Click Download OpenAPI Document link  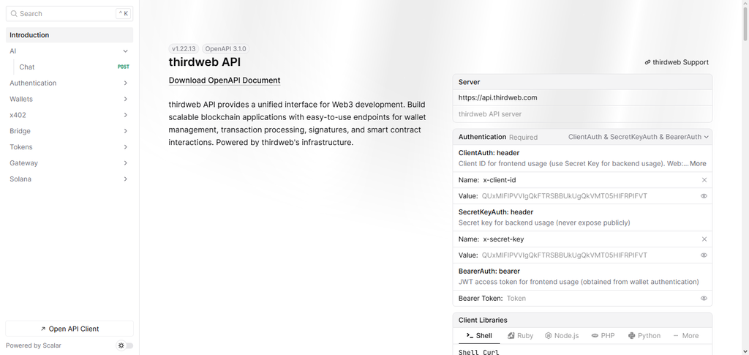[225, 81]
